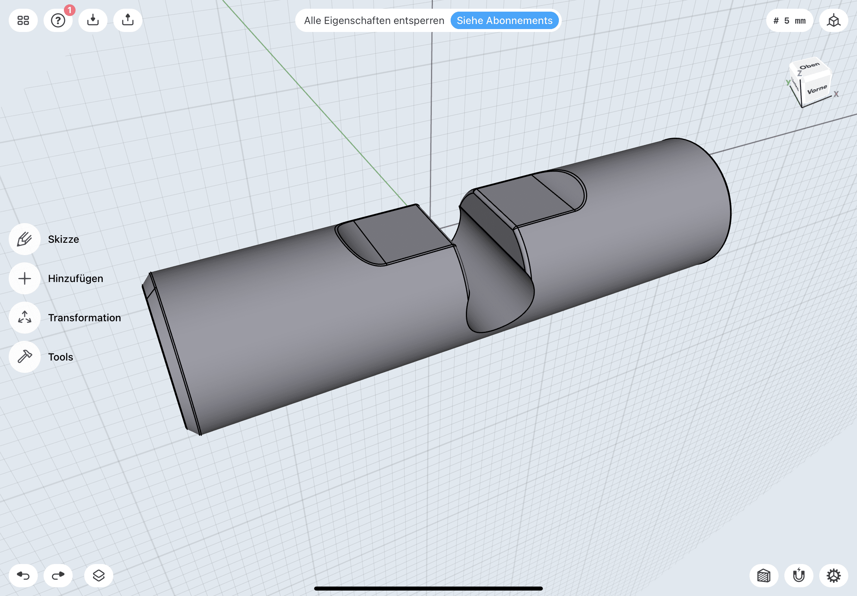Click the Skizze label

[x=64, y=239]
